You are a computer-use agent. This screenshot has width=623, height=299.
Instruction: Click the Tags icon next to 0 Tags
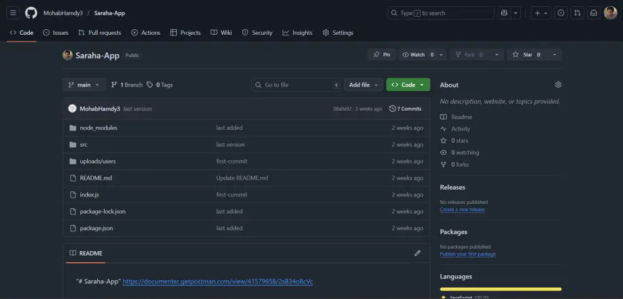[x=150, y=85]
